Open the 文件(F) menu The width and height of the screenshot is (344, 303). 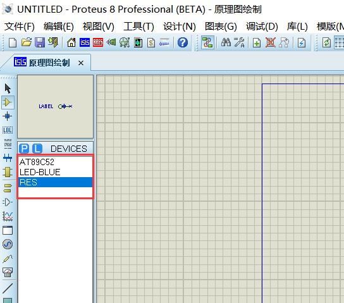click(20, 27)
